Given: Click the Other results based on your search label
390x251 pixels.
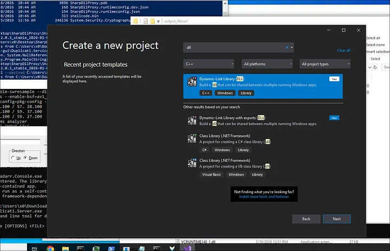Looking at the screenshot, I should coord(212,107).
